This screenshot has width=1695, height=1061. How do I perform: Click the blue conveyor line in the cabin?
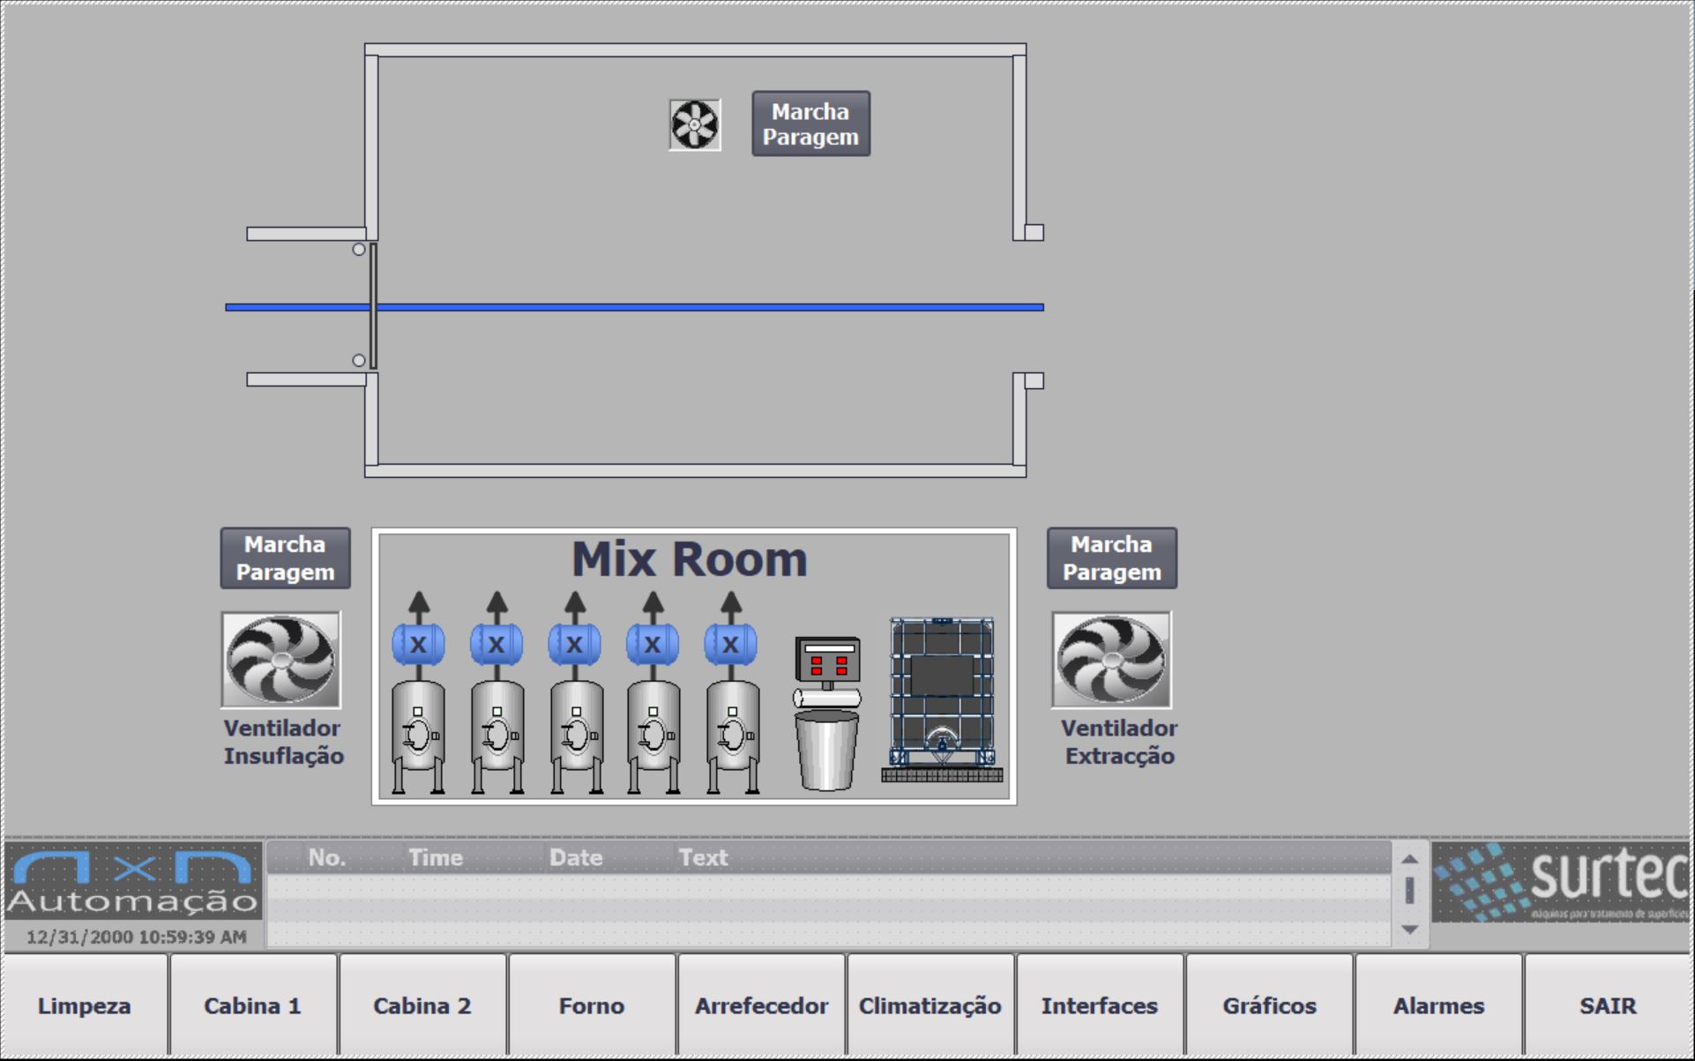(706, 307)
